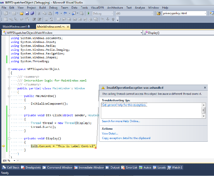Click the hollow down arrow toolbar icon

[108, 19]
